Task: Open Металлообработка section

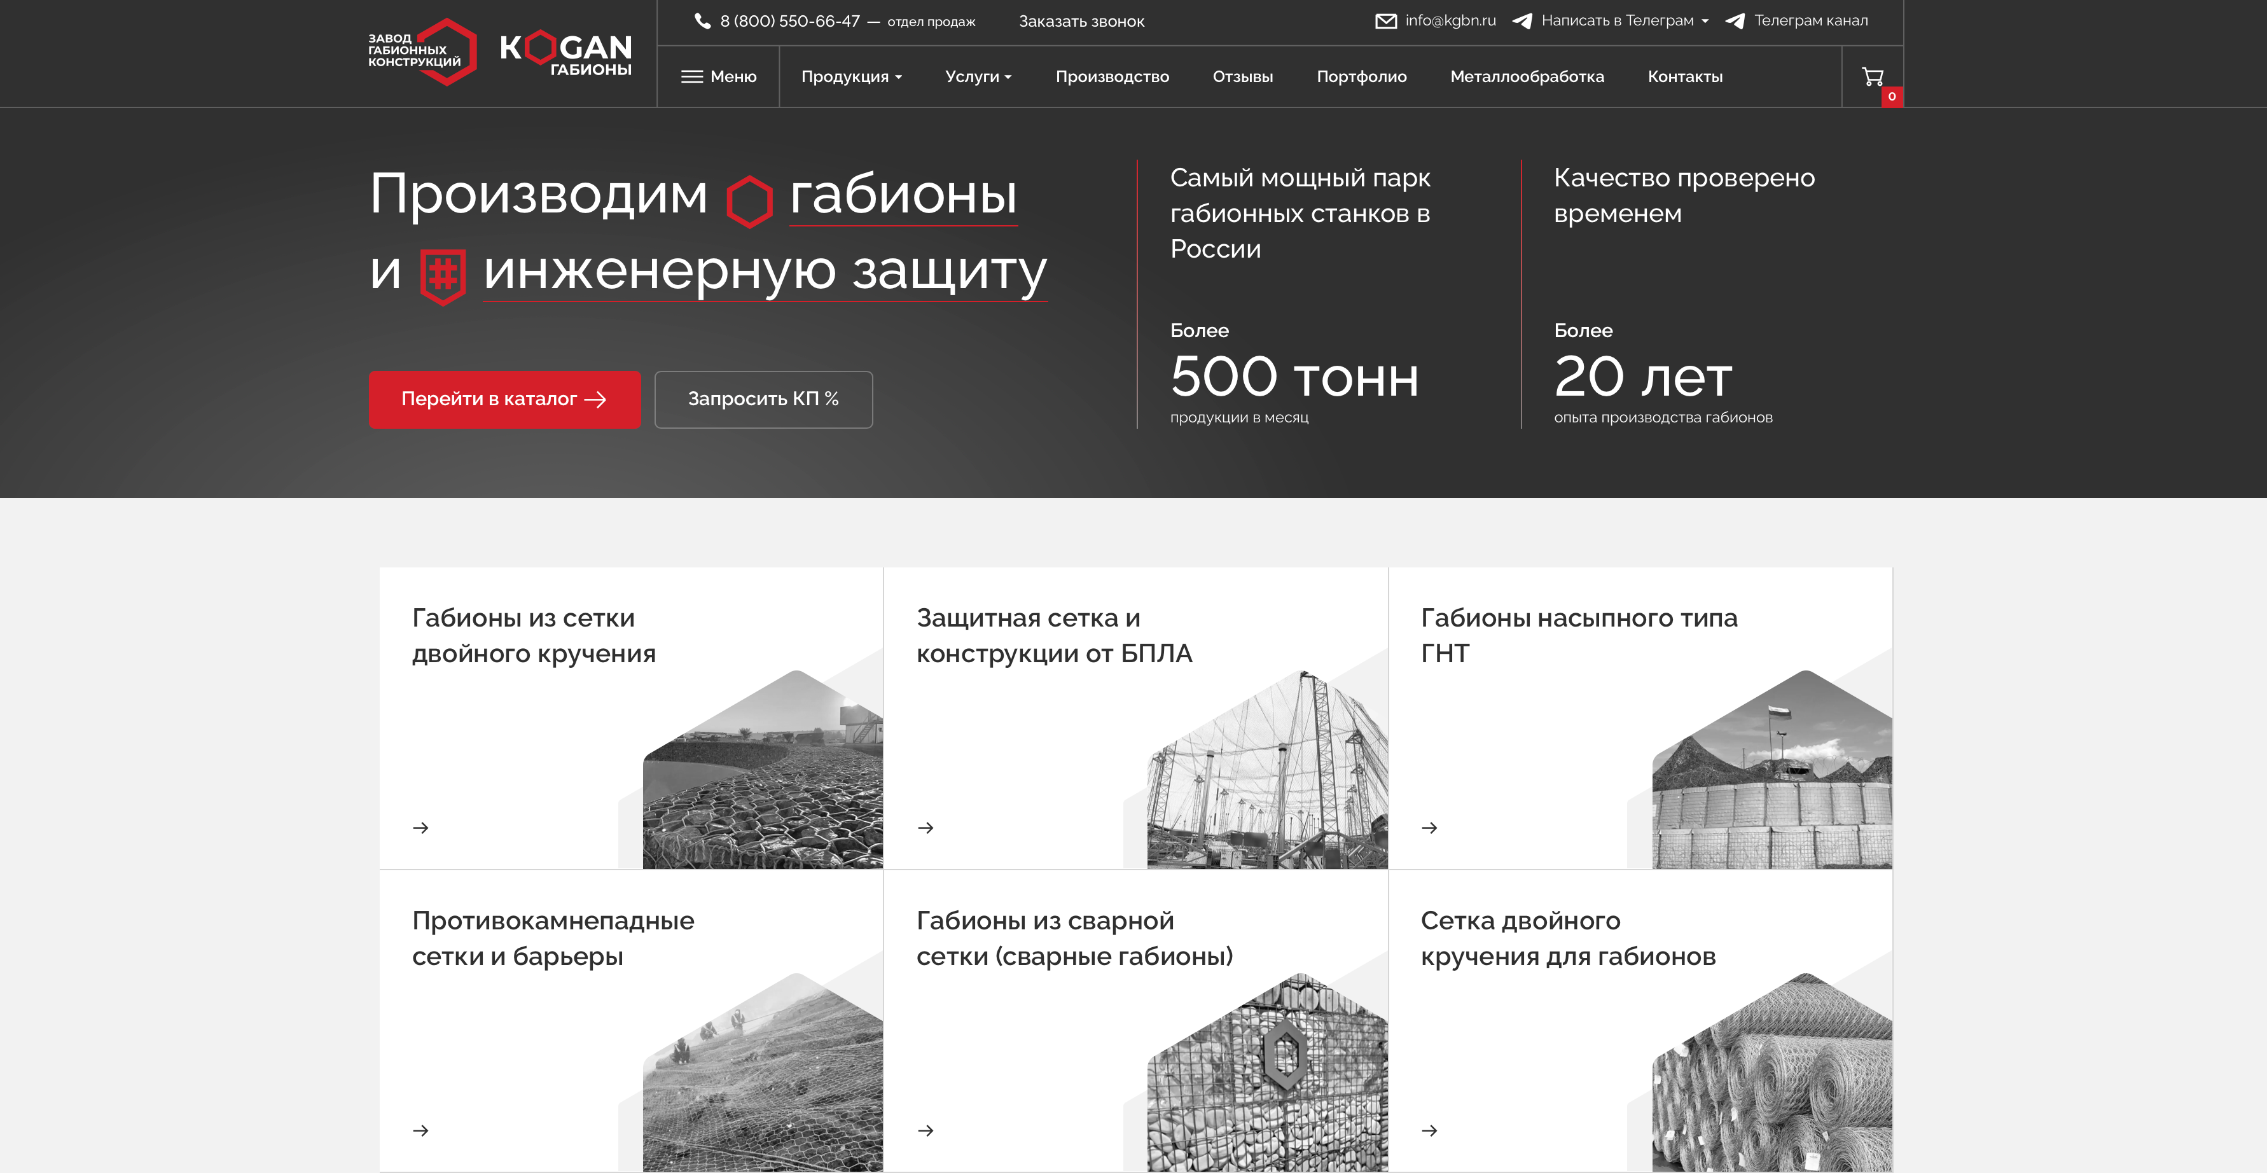Action: click(1527, 76)
